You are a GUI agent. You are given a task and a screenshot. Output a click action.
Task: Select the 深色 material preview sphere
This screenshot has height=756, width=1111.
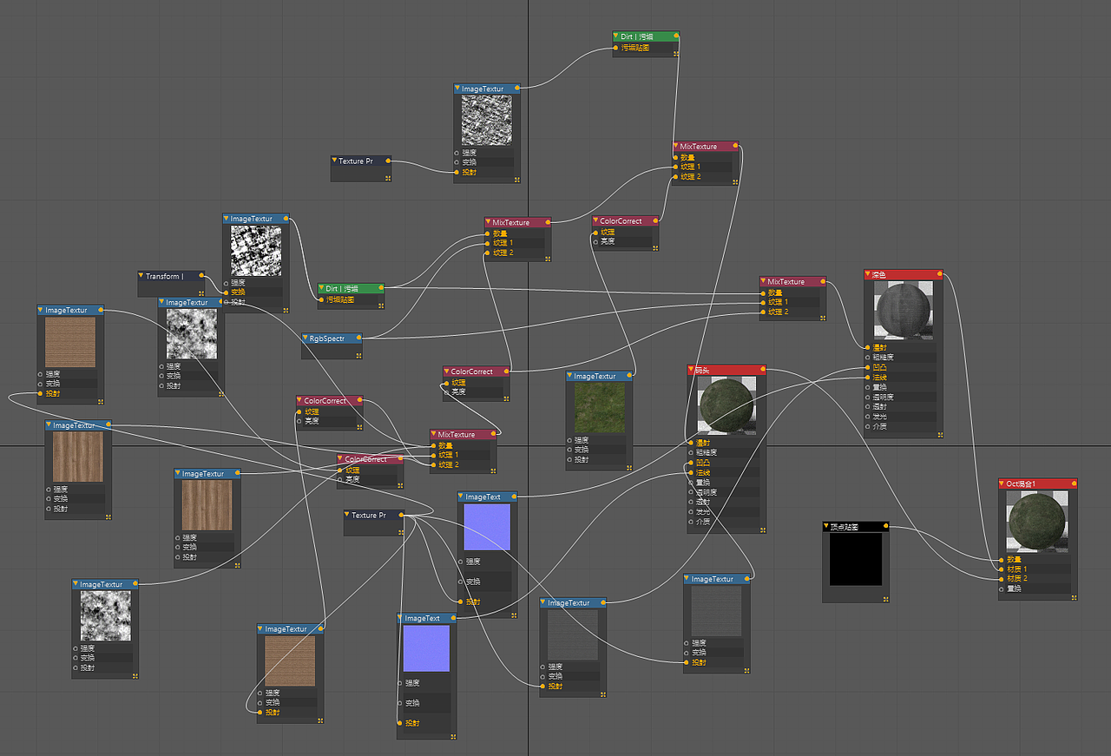coord(903,311)
